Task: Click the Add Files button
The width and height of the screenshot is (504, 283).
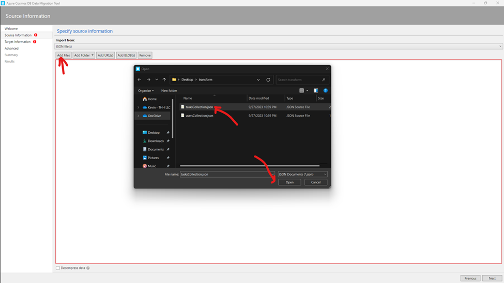Action: coord(63,55)
